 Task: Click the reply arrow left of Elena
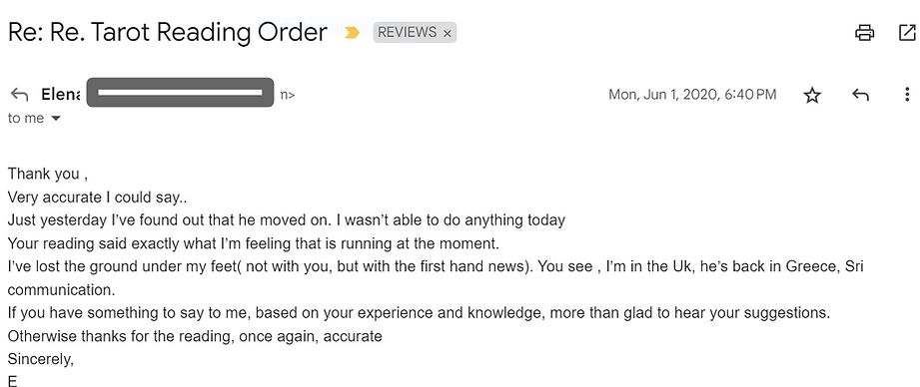click(x=19, y=95)
